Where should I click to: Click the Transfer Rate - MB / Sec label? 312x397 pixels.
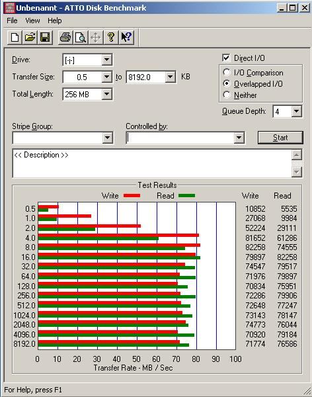133,368
